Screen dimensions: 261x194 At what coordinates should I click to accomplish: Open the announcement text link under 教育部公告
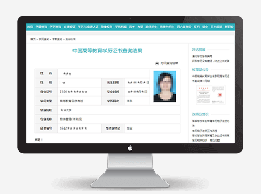[211, 79]
